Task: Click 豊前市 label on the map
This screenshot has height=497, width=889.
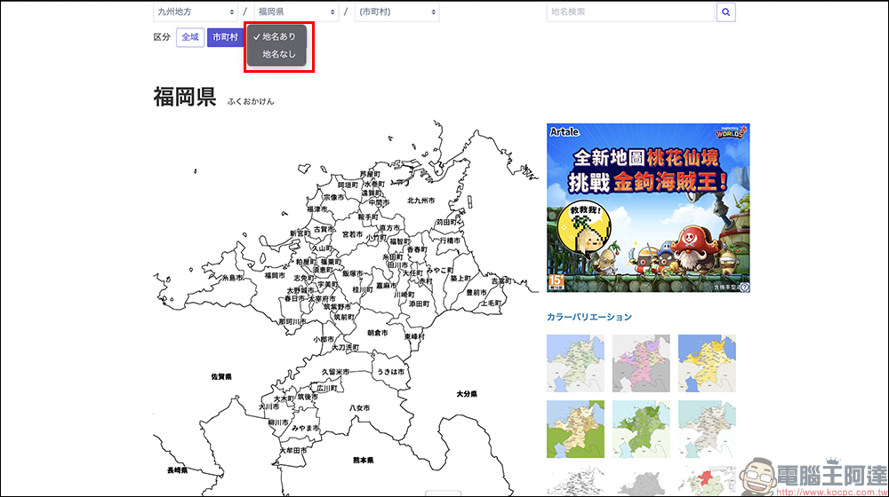Action: [477, 293]
